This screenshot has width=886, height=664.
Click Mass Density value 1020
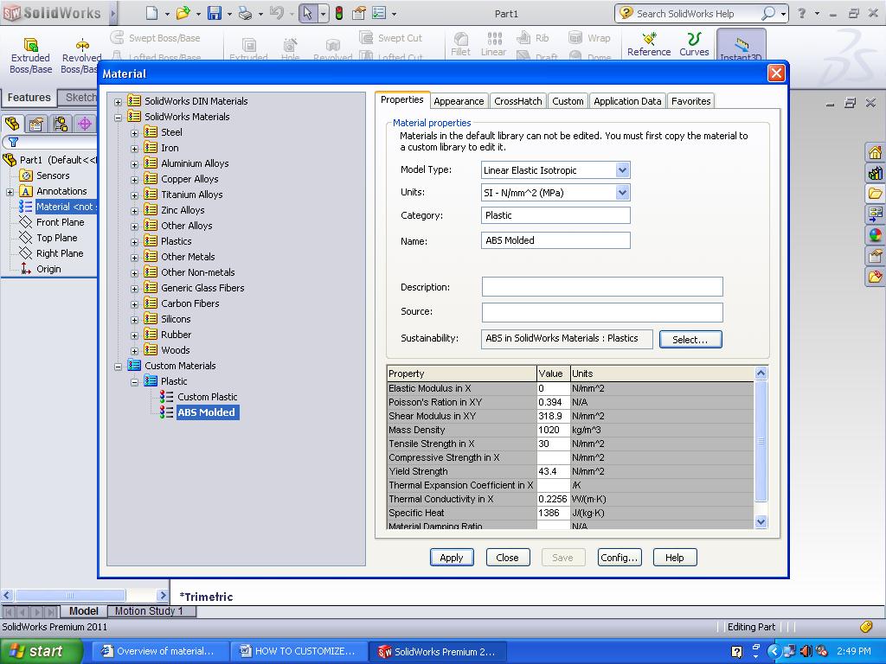click(x=553, y=430)
